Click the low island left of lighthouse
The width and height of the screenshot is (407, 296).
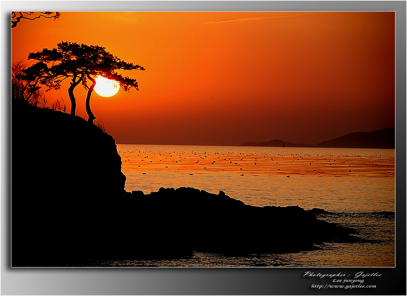tap(267, 143)
